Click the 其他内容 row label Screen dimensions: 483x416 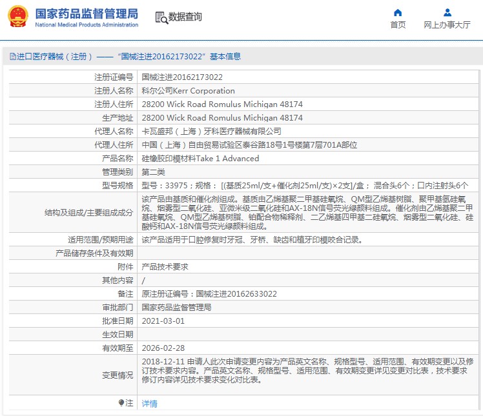(x=118, y=281)
